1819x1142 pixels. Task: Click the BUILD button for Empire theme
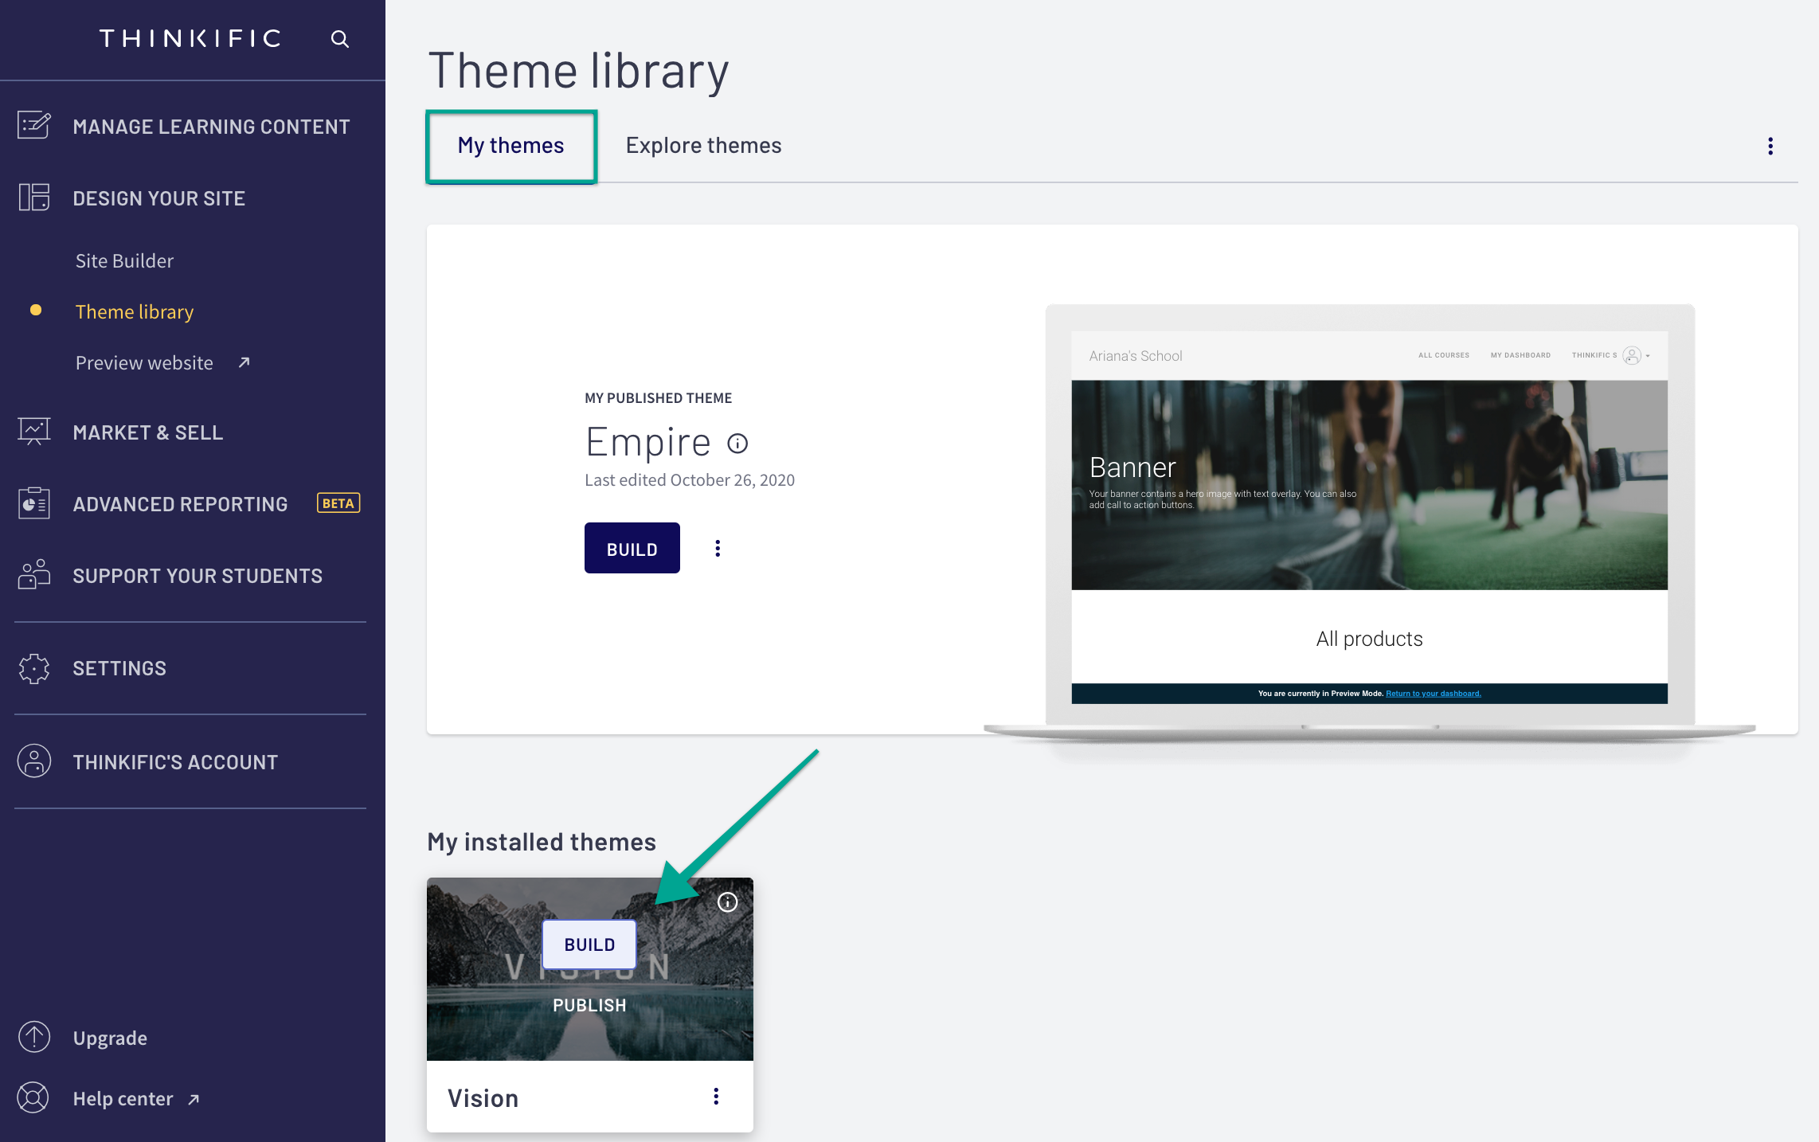pos(632,548)
